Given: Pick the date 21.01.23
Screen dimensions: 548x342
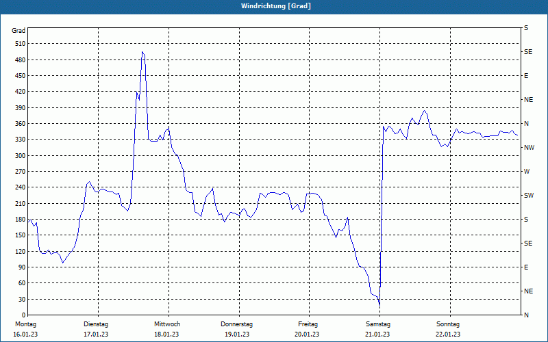Looking at the screenshot, I should tap(377, 334).
